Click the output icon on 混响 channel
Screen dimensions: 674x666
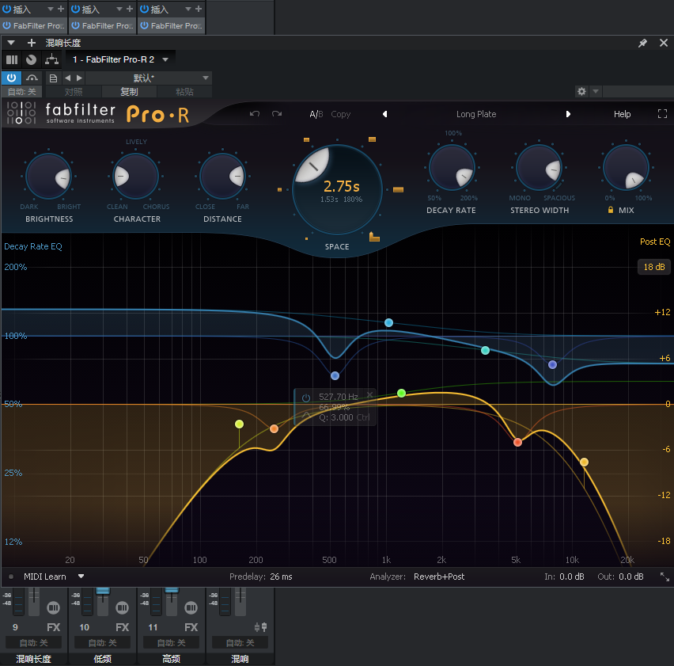260,627
